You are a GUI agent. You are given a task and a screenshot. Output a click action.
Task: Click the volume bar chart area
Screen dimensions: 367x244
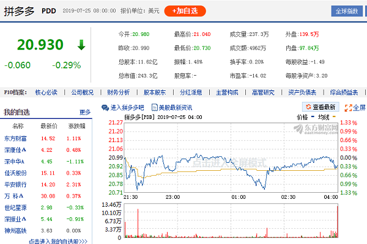[x=231, y=221]
